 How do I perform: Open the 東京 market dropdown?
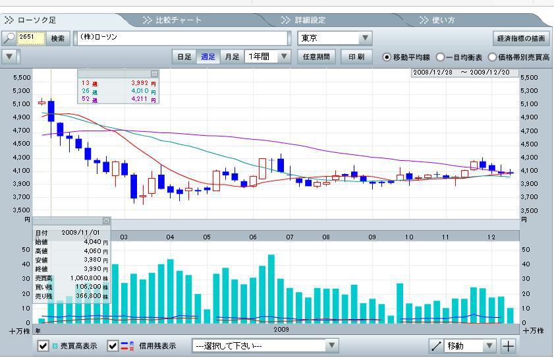click(365, 38)
